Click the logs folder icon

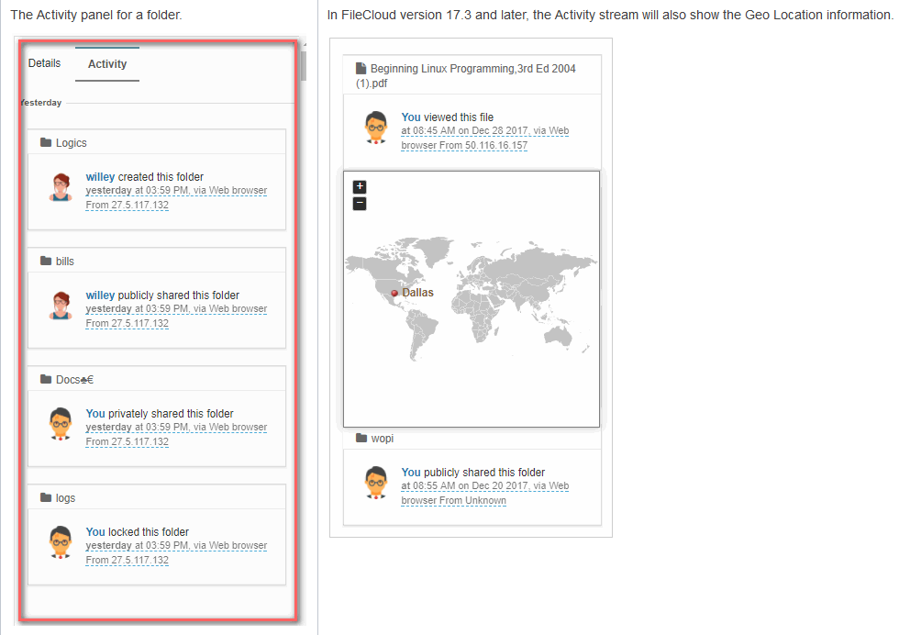46,498
